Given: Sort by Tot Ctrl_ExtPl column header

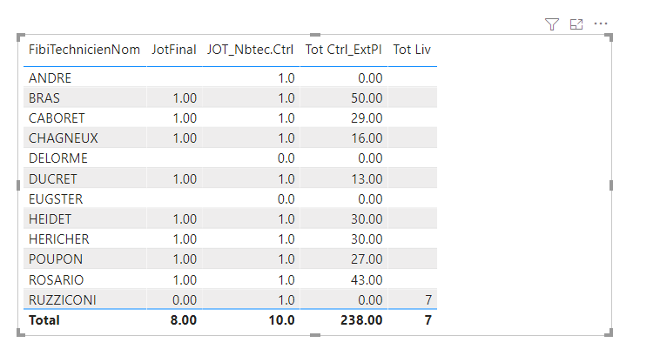Looking at the screenshot, I should pos(343,50).
